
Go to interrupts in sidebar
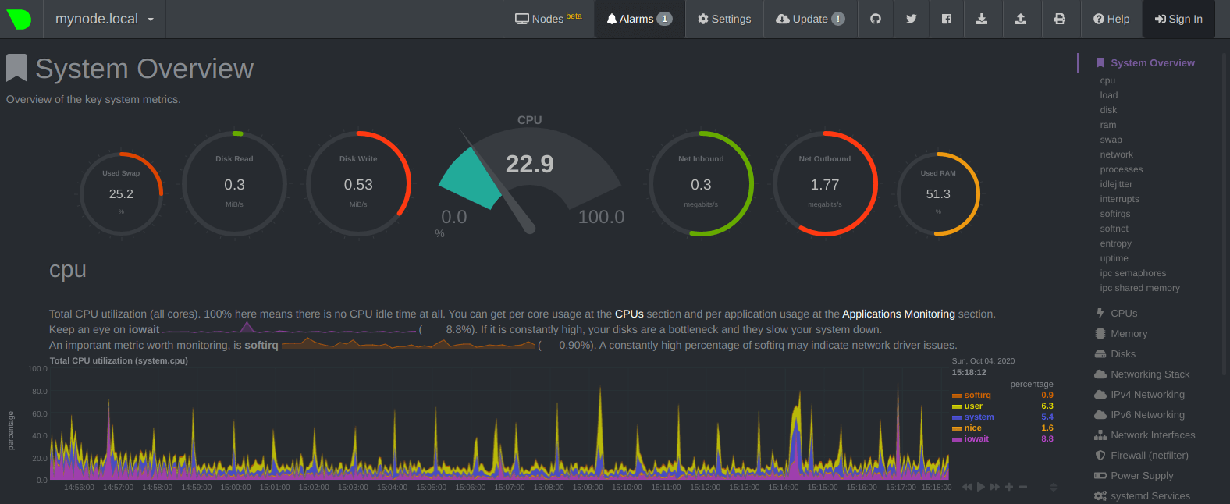(x=1120, y=199)
